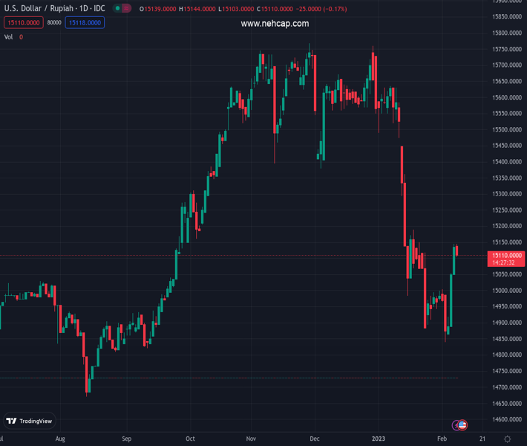Click the Oct label on time axis
The height and width of the screenshot is (446, 527).
pyautogui.click(x=190, y=439)
